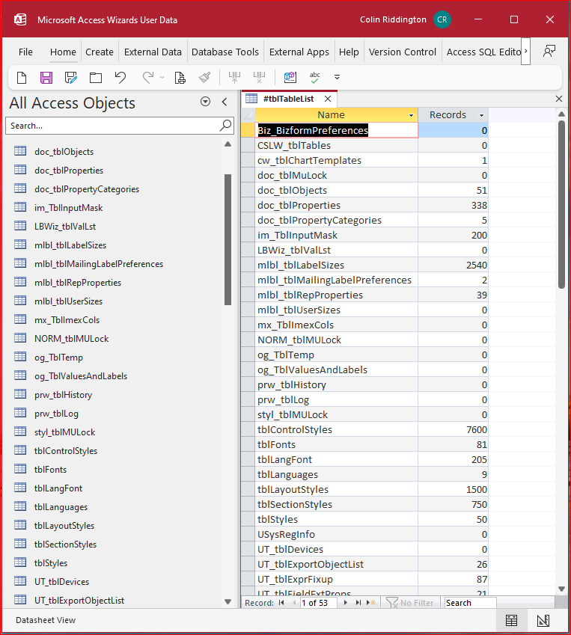Image resolution: width=571 pixels, height=635 pixels.
Task: Select doc_tblObjects in navigation pane
Action: coord(64,152)
